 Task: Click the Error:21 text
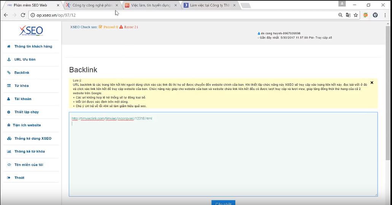tap(131, 27)
